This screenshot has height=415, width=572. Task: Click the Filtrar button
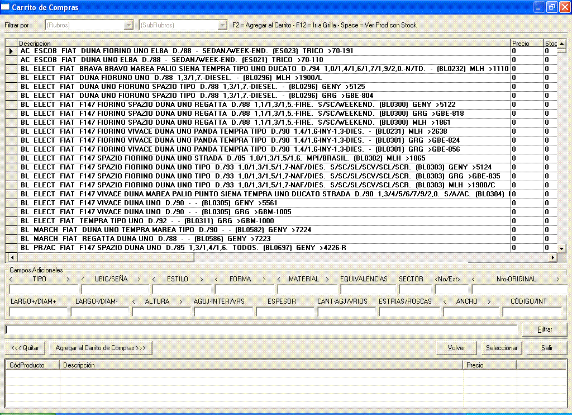[545, 329]
